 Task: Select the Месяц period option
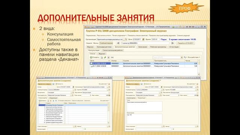96,43
